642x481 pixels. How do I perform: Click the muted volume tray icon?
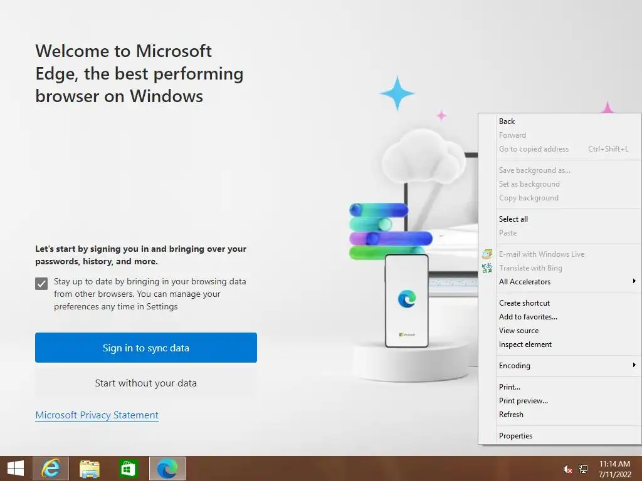point(567,469)
